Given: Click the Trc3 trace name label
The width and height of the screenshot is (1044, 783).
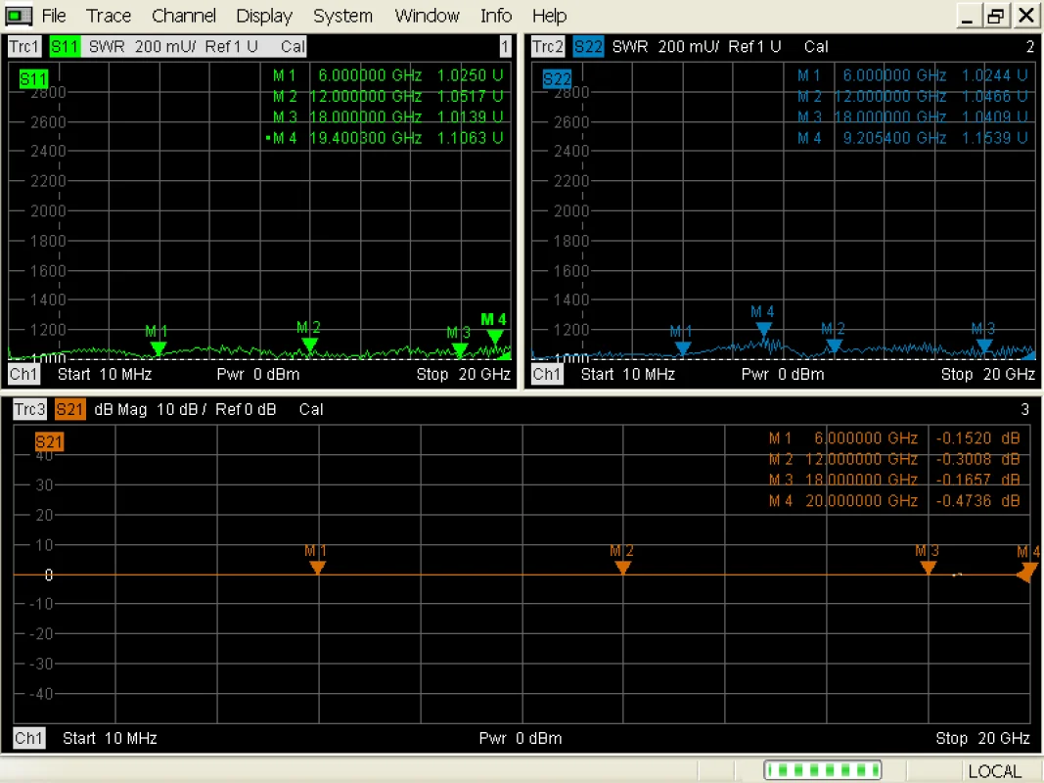Looking at the screenshot, I should coord(29,409).
